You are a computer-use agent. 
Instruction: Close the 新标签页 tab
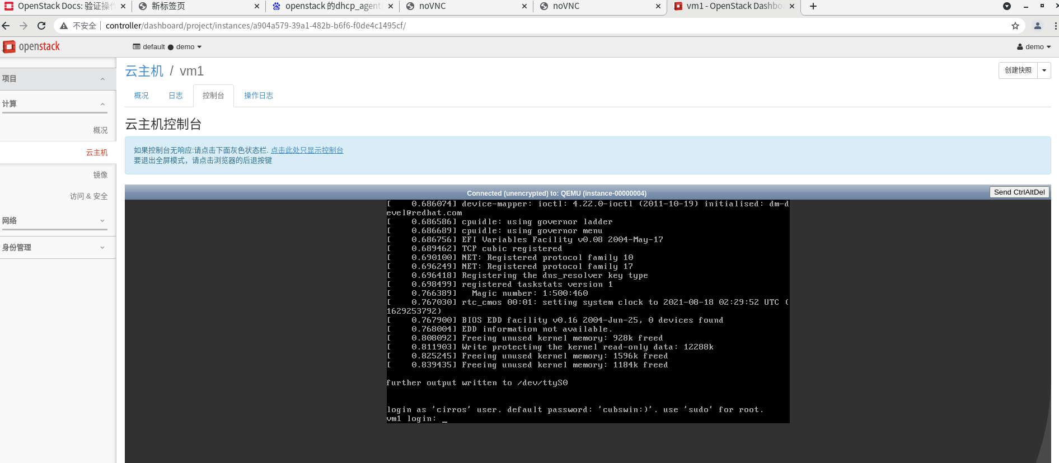(257, 6)
